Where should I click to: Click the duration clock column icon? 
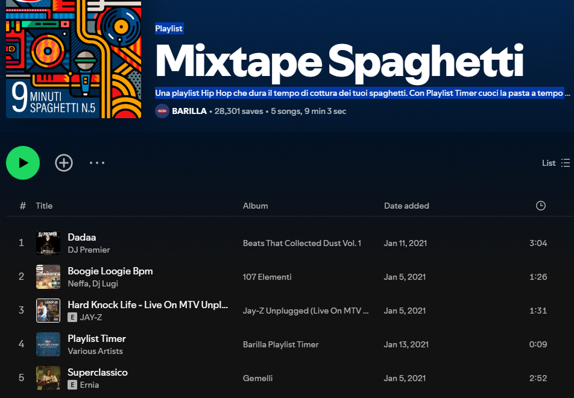[541, 206]
